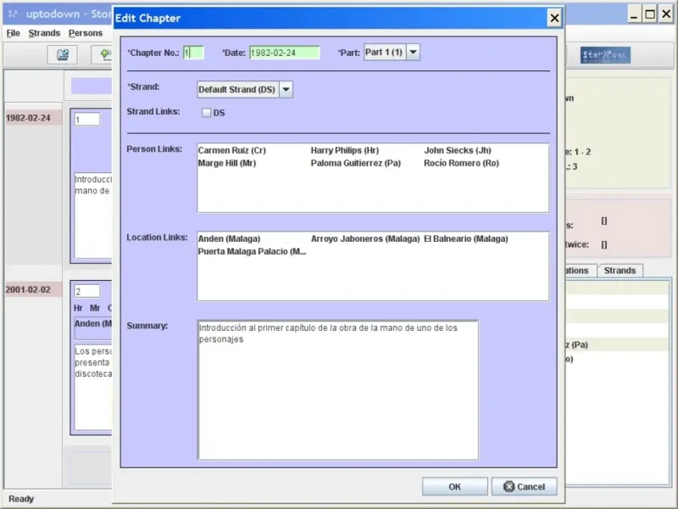Click the Default Strand (DS) combo box
The height and width of the screenshot is (509, 678).
[x=245, y=90]
